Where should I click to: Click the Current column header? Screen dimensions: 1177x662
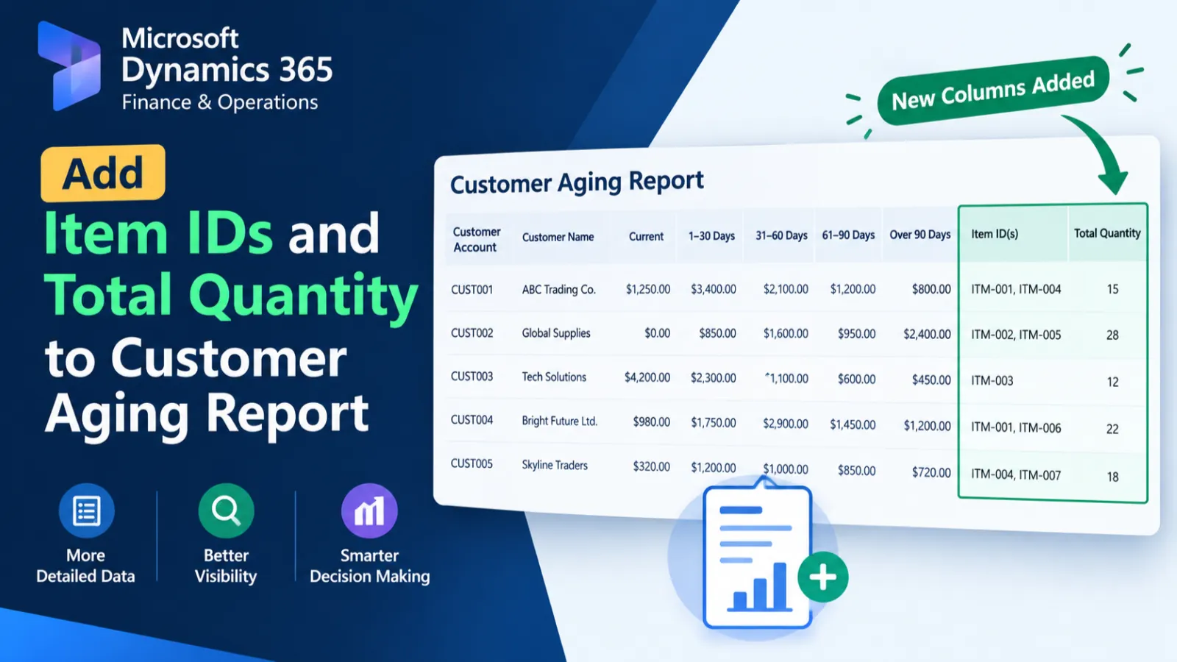click(x=646, y=236)
